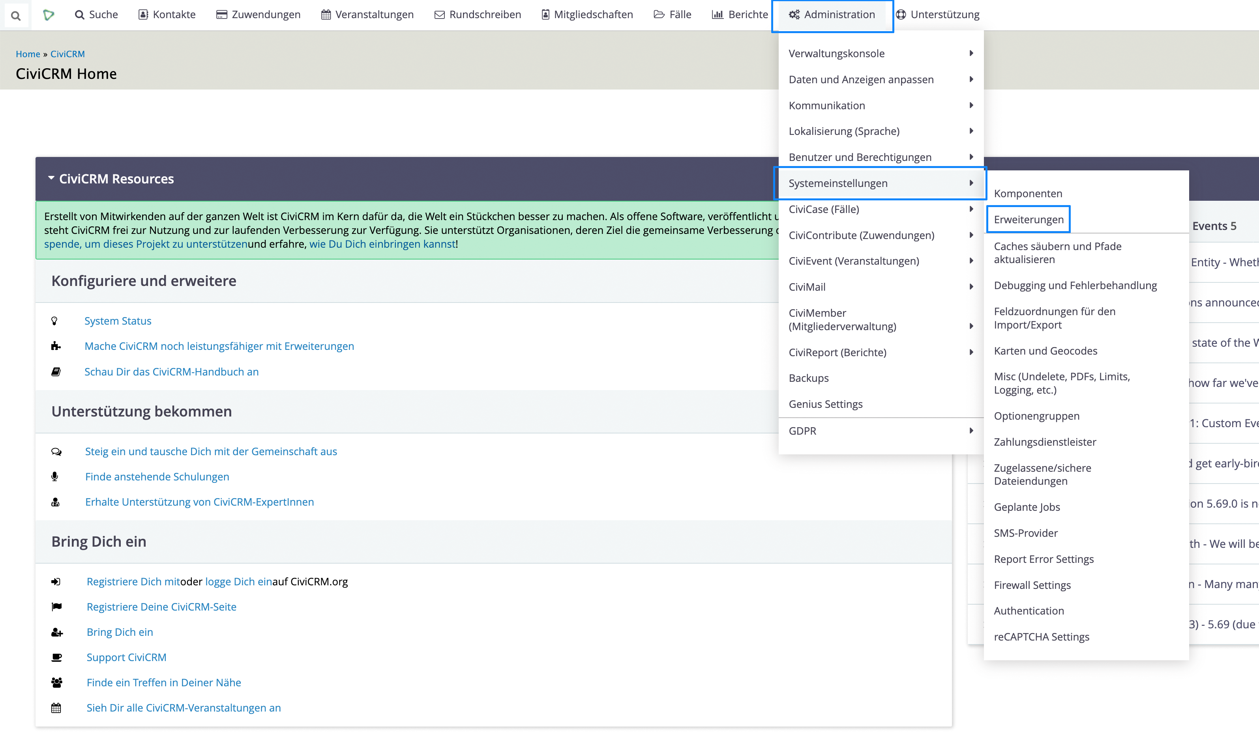Expand CiviContribute (Zuwendungen) submenu

pos(881,235)
